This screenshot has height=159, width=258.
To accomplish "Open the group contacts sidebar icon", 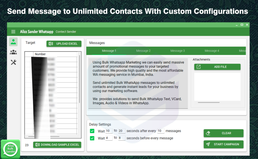I will 13,52.
